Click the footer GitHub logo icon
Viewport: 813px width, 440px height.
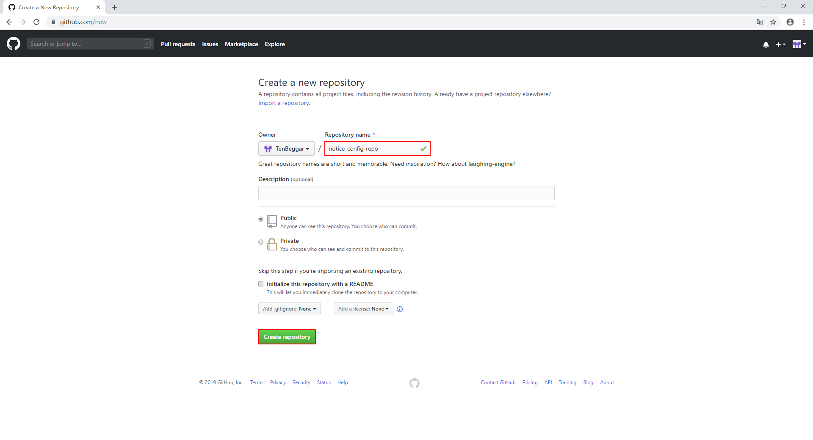tap(414, 383)
